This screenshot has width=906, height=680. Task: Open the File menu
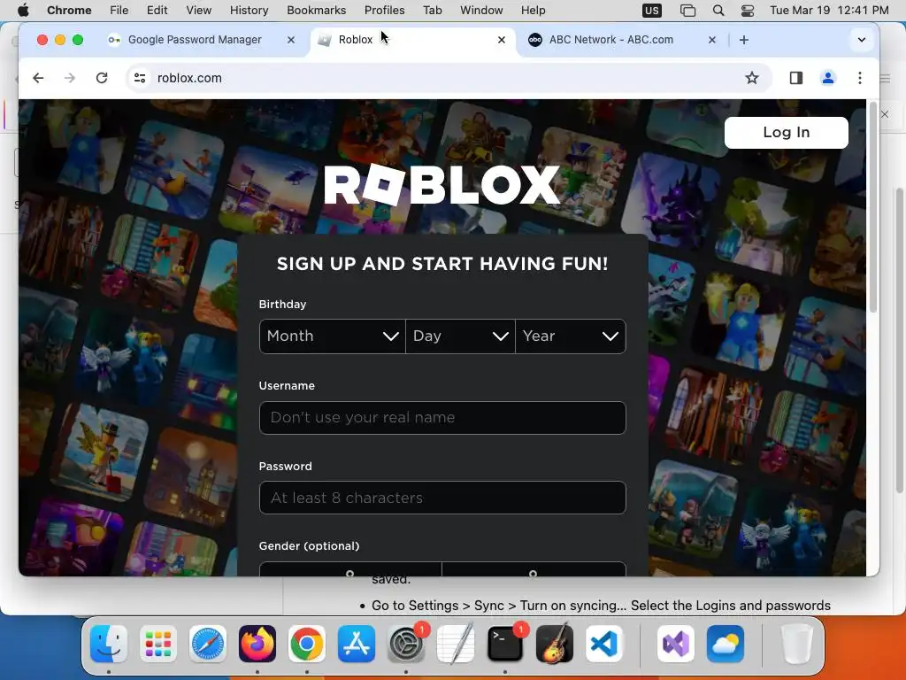[x=119, y=10]
